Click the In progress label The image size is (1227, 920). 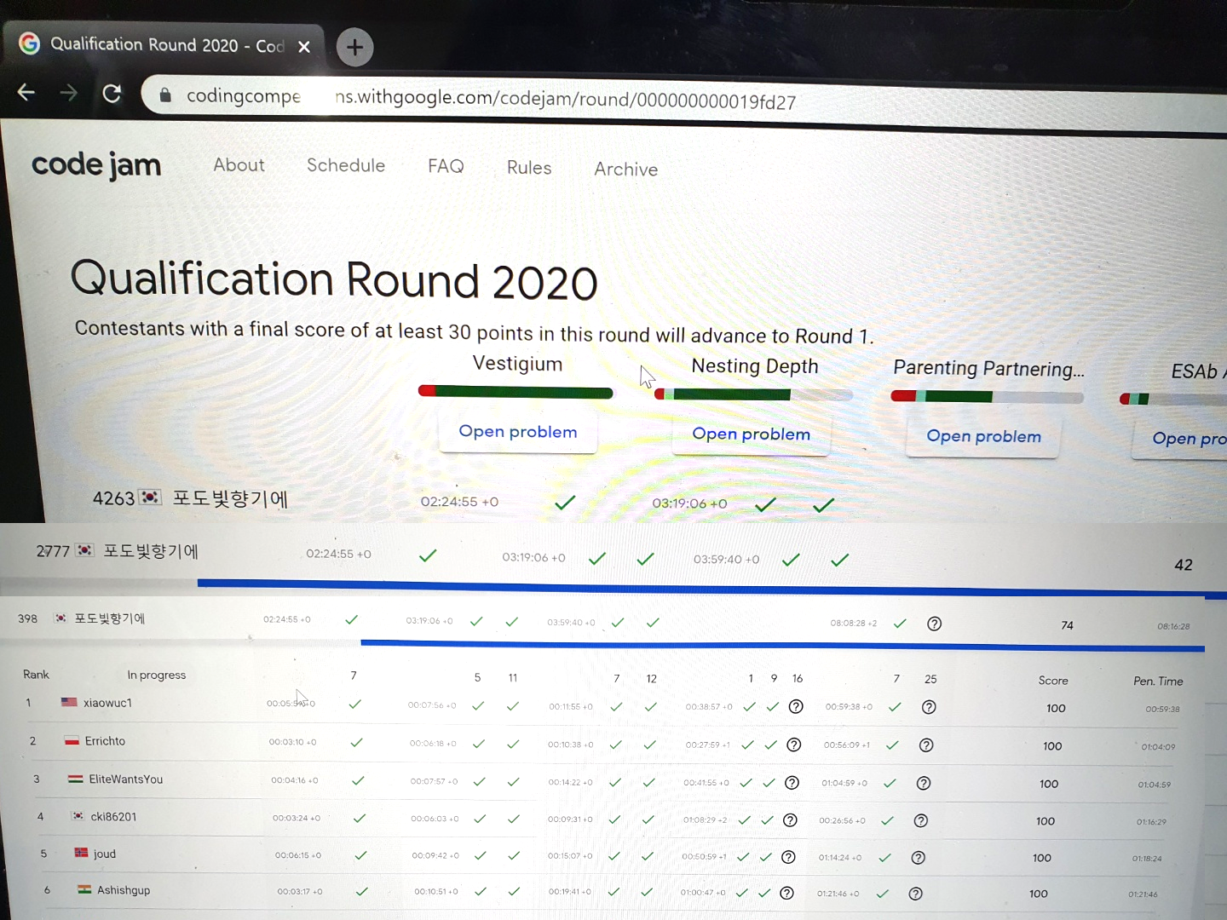point(157,675)
